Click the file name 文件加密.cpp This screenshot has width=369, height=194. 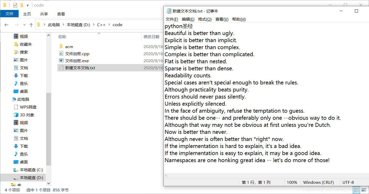(x=77, y=54)
